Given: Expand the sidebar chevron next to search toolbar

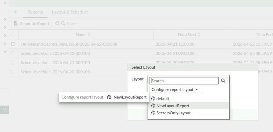Looking at the screenshot, I should (5, 27).
